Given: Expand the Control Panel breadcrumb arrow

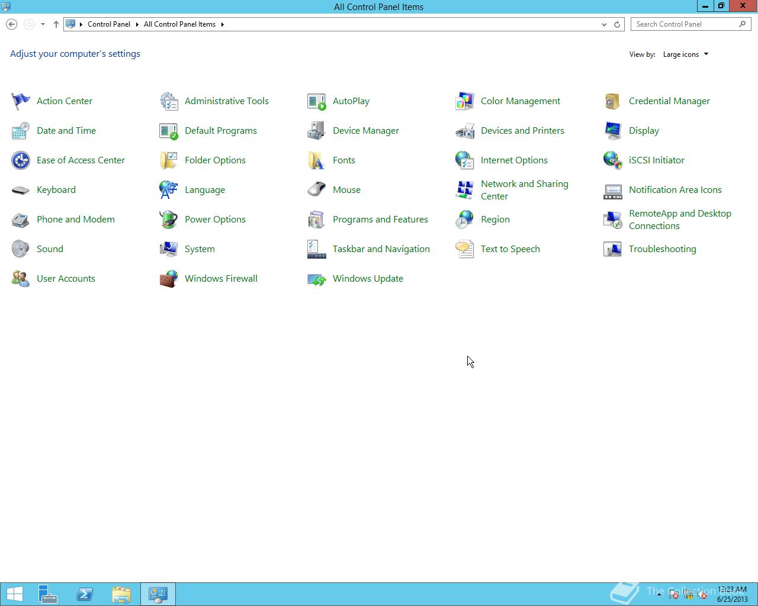Looking at the screenshot, I should pyautogui.click(x=137, y=24).
